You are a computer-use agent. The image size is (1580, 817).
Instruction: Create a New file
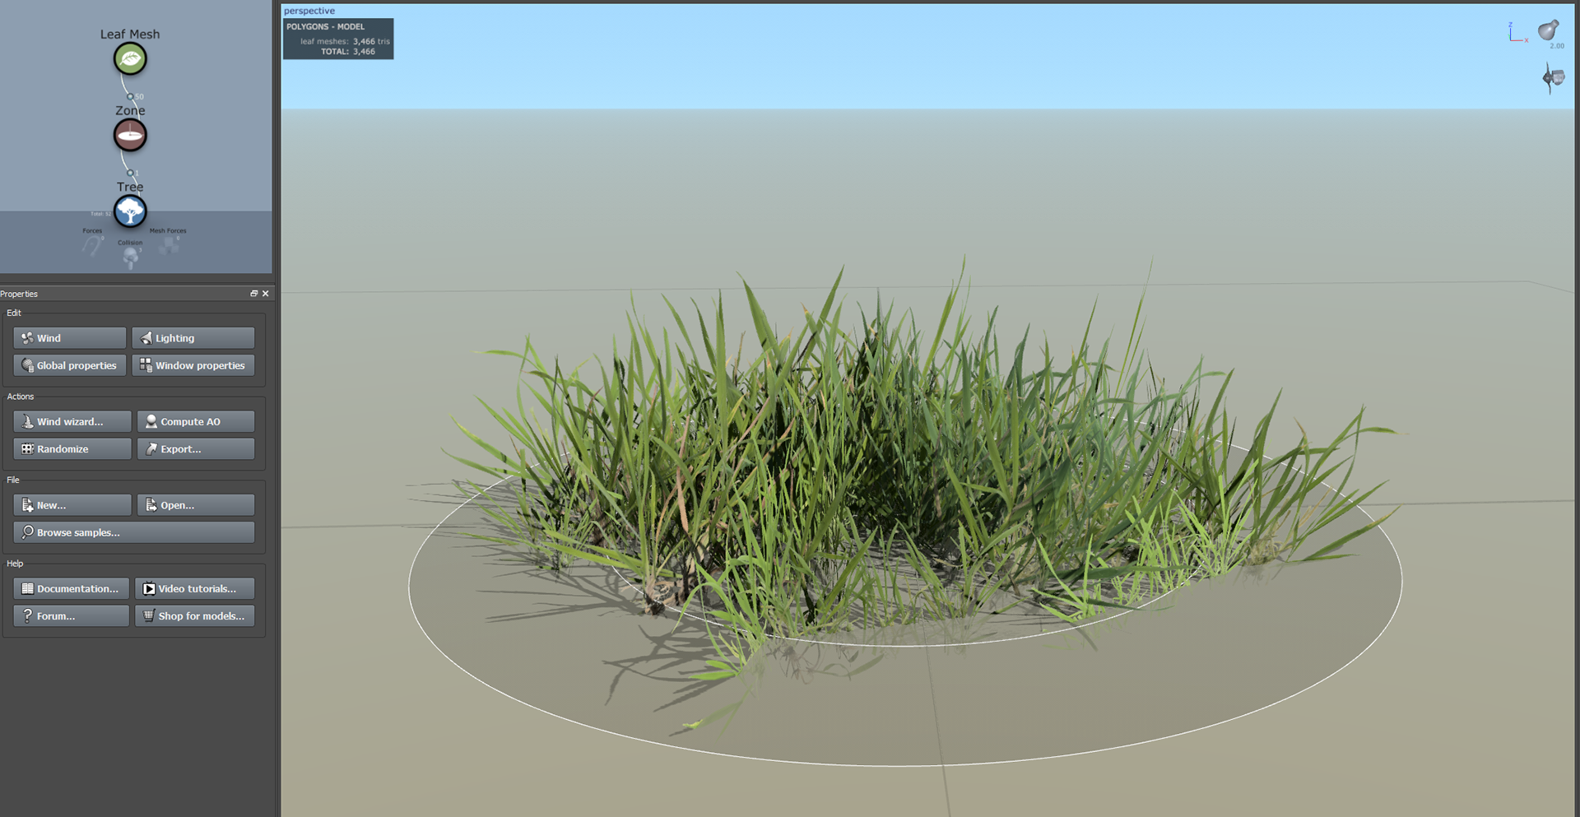pyautogui.click(x=72, y=505)
